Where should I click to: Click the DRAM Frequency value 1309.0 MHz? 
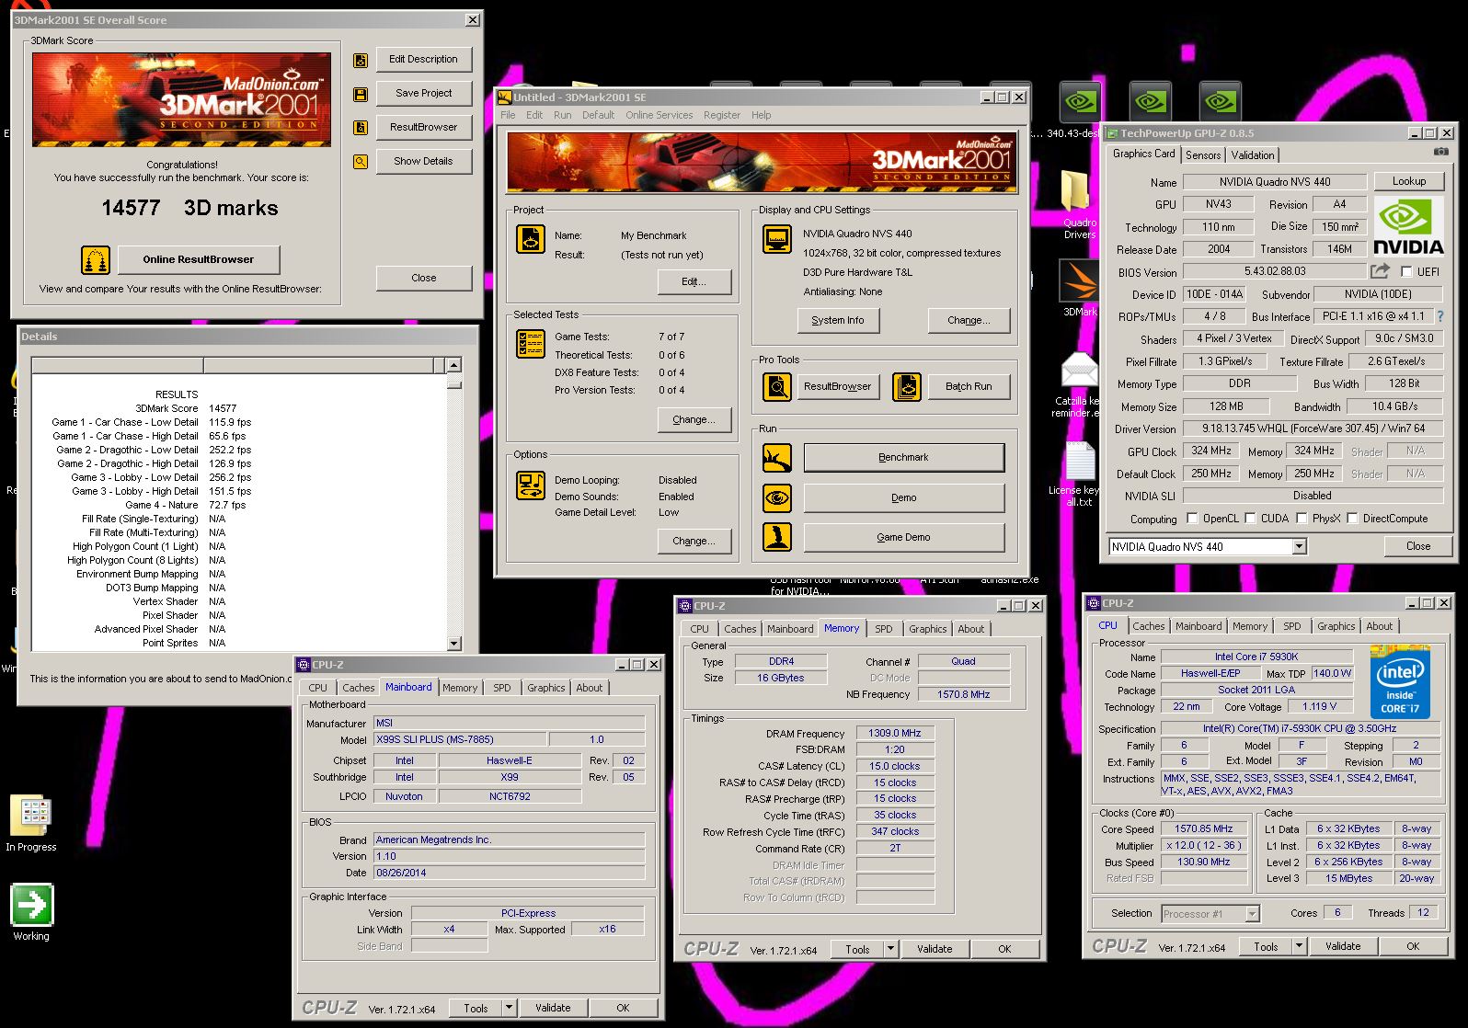point(895,734)
